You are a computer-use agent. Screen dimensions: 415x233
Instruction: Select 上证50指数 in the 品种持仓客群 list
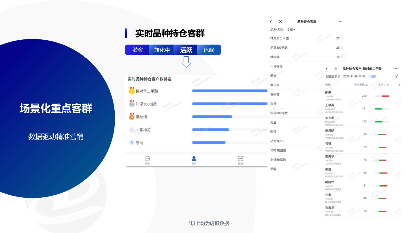click(x=278, y=160)
